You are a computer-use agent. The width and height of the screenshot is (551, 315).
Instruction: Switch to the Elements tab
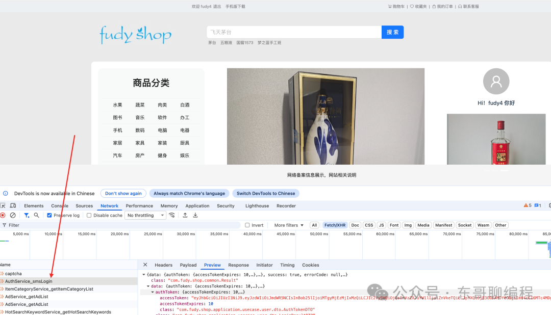coord(34,206)
